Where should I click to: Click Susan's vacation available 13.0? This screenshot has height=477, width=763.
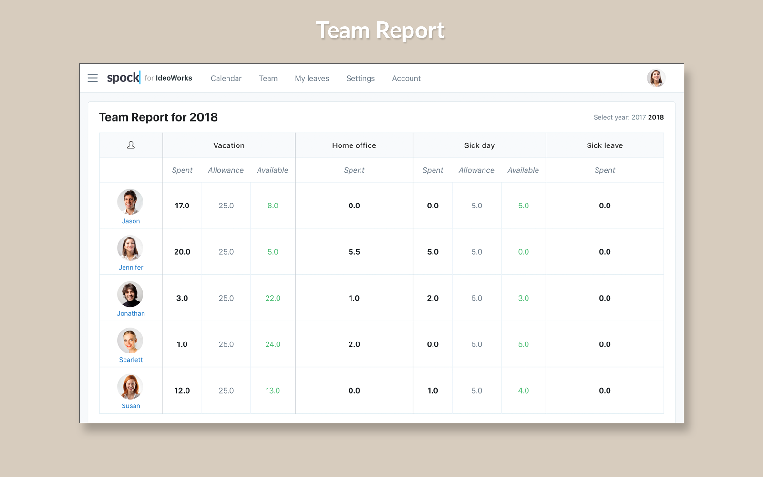273,391
